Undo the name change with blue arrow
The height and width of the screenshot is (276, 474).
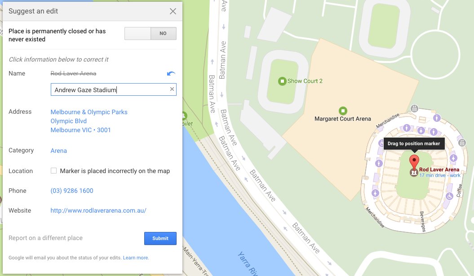pos(171,73)
